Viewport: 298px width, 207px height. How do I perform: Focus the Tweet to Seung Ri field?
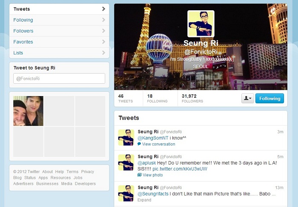click(59, 78)
